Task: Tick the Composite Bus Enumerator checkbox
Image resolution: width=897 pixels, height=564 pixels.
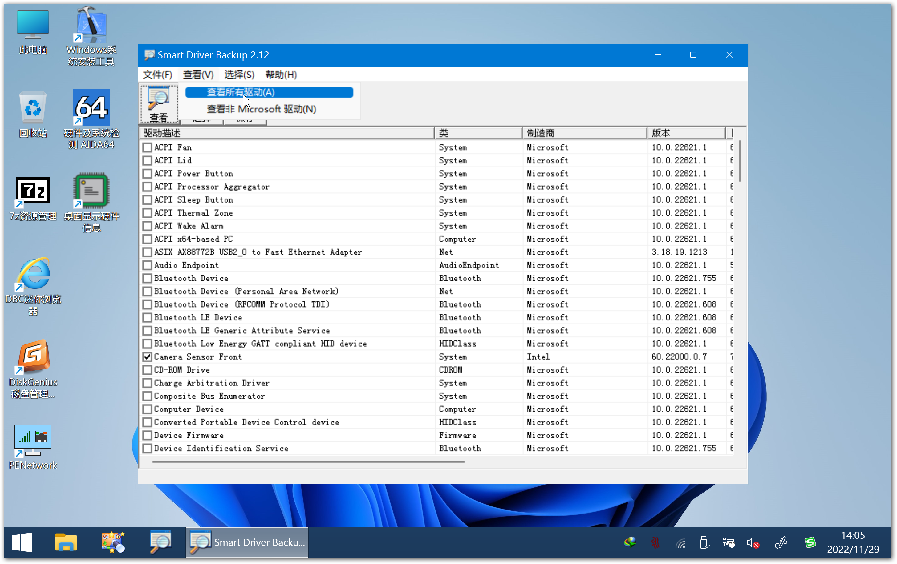Action: (x=148, y=396)
